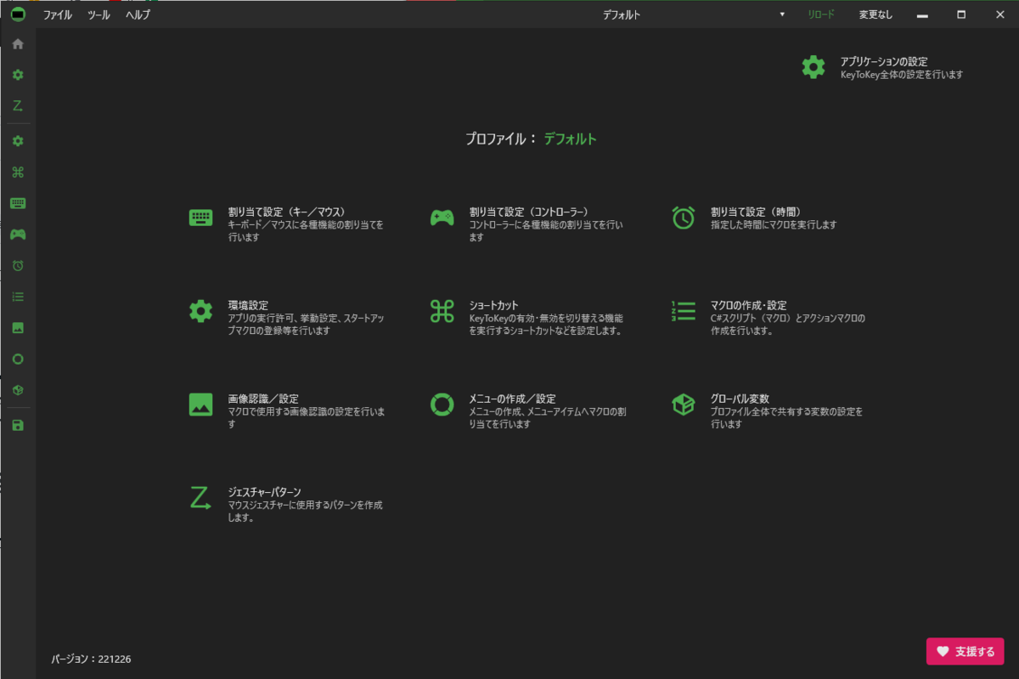This screenshot has width=1019, height=679.
Task: Open ジェスチャーパターン title link
Action: pyautogui.click(x=265, y=492)
